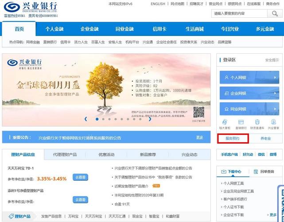Select last banner carousel dot
Viewport: 284px width, 222px height.
click(x=140, y=119)
